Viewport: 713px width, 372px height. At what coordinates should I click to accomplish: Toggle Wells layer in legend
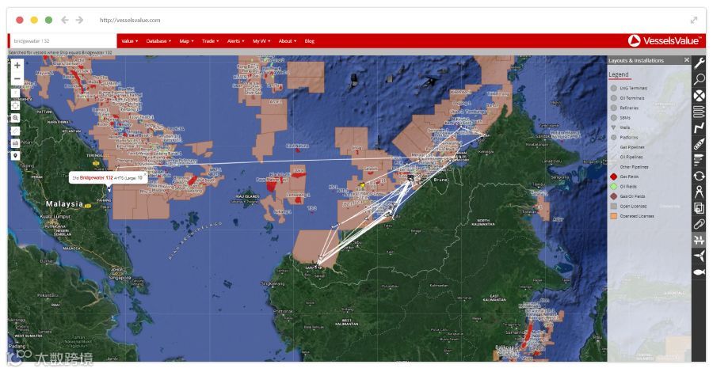pos(620,127)
